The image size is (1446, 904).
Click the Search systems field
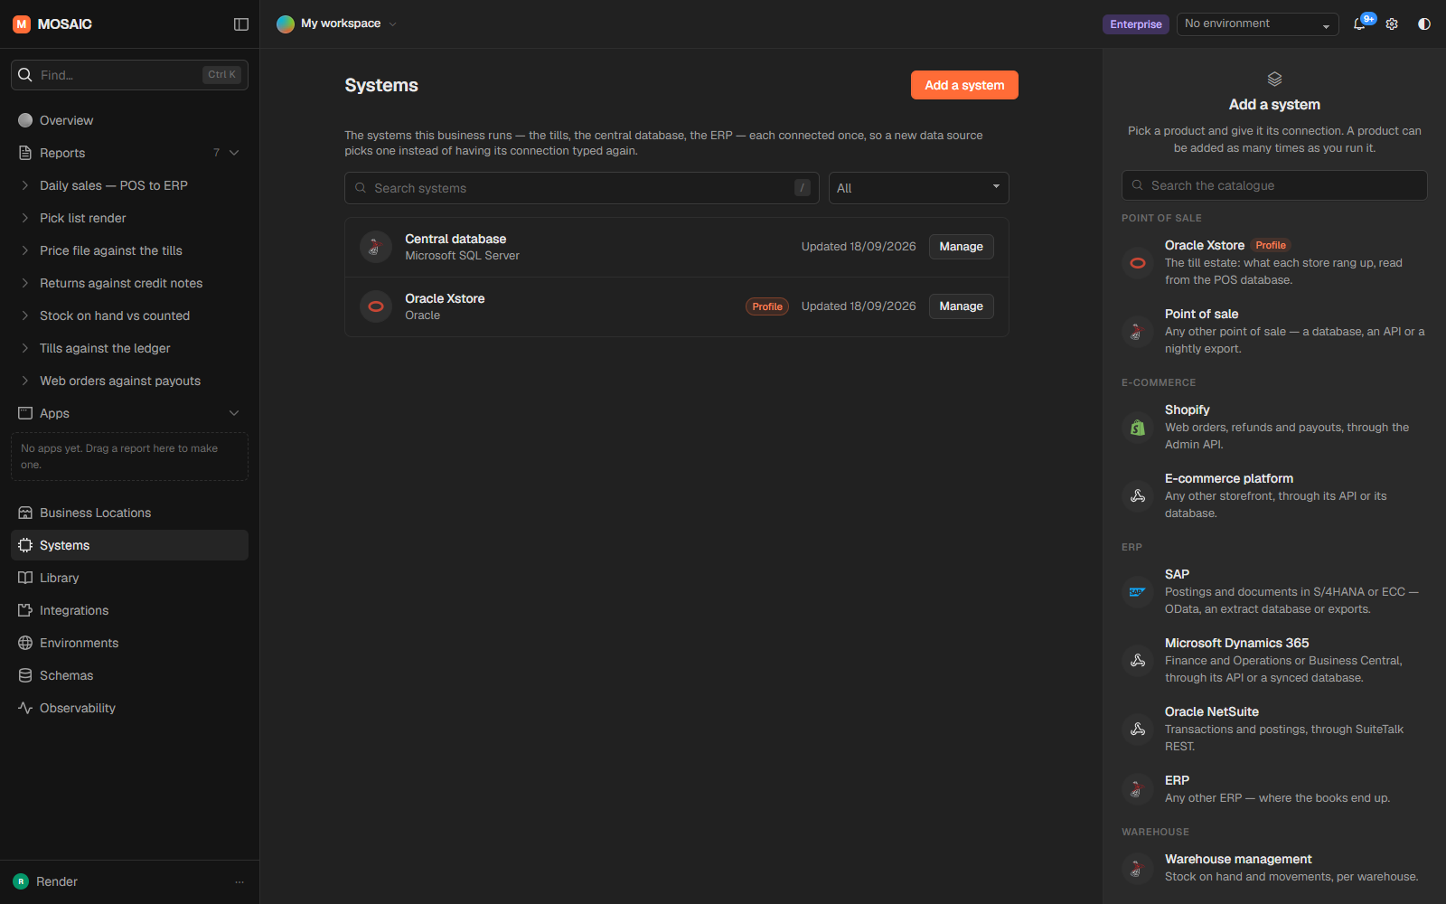click(581, 188)
